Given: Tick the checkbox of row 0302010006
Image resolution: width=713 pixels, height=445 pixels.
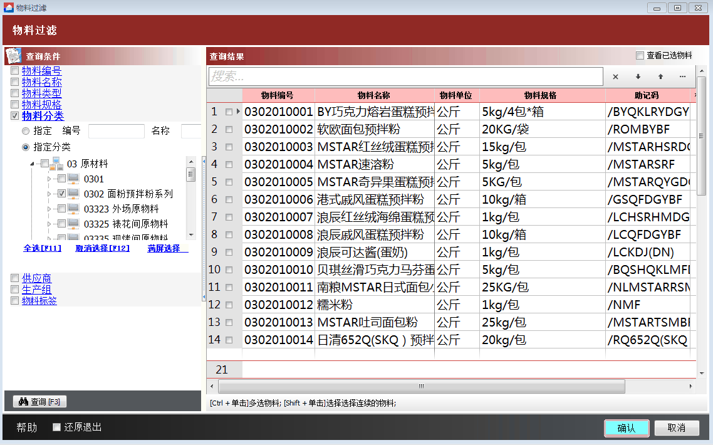Looking at the screenshot, I should [229, 199].
